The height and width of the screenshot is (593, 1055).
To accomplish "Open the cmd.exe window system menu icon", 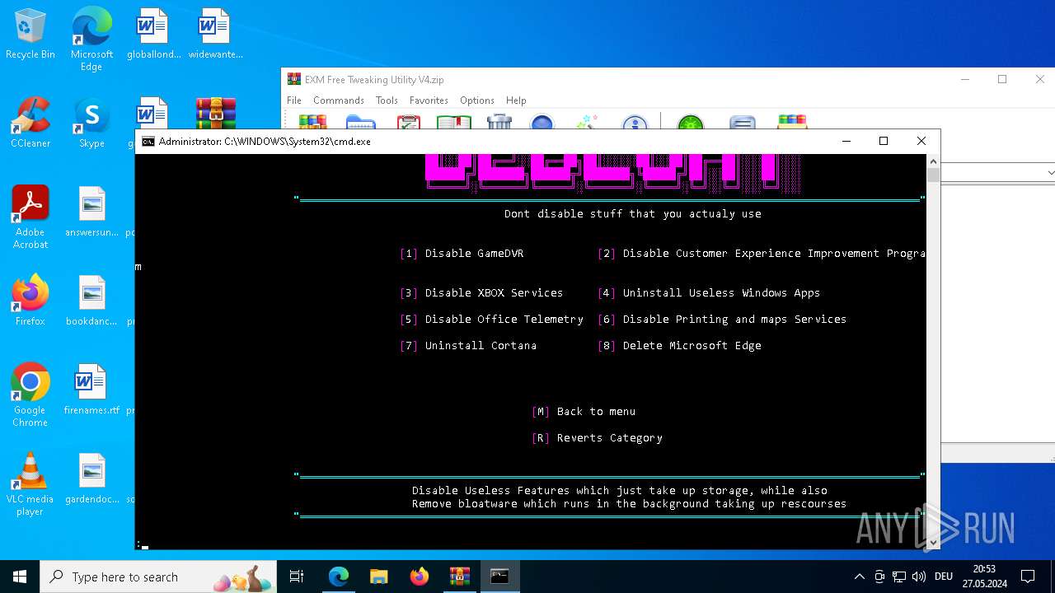I will point(148,142).
